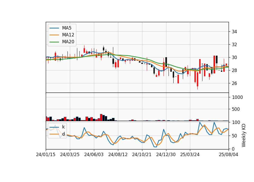Click the orange MA12 legend line sample

pyautogui.click(x=54, y=35)
